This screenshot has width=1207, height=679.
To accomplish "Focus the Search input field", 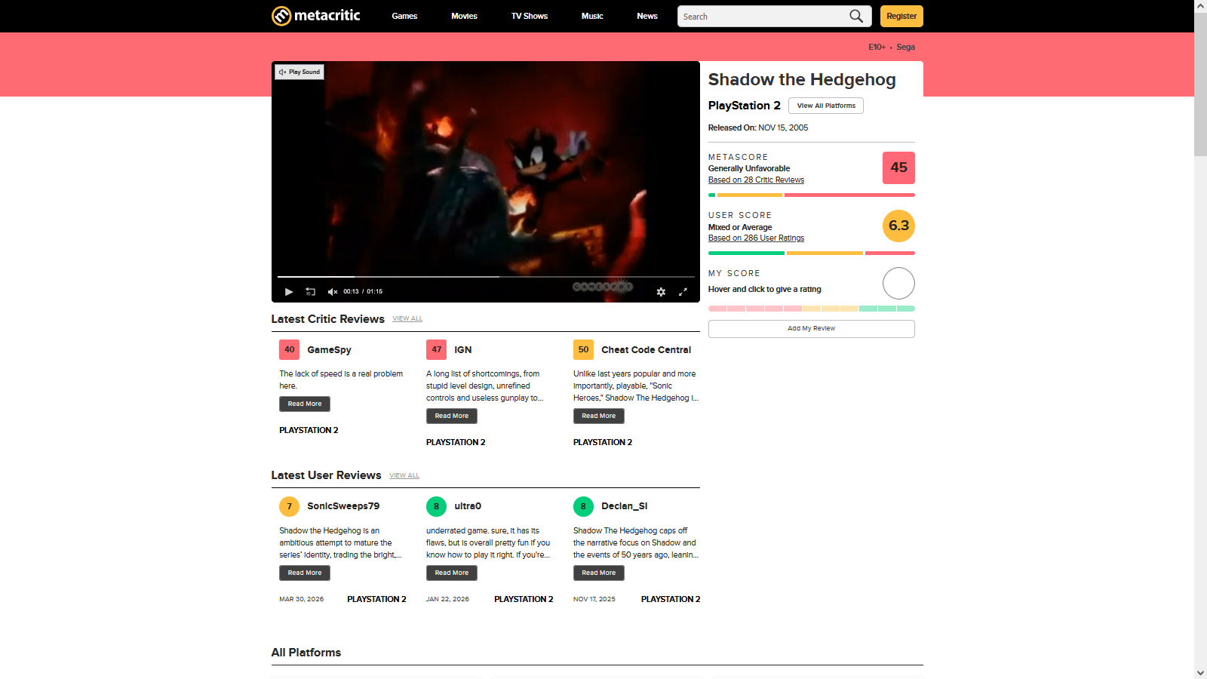I will click(763, 17).
